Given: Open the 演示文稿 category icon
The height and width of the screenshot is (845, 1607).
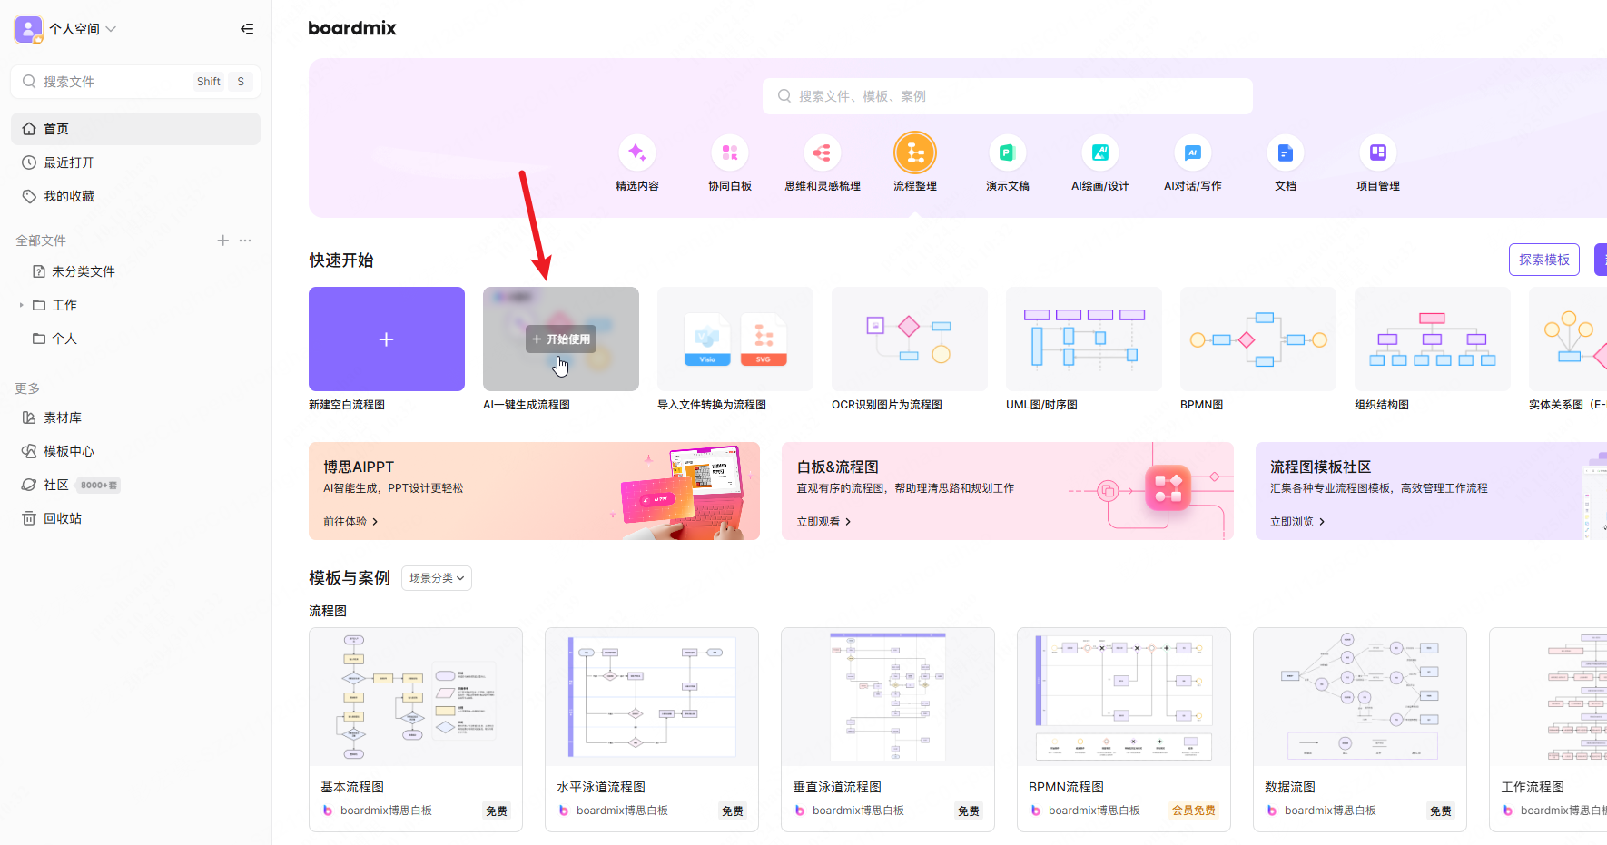Looking at the screenshot, I should 1008,152.
